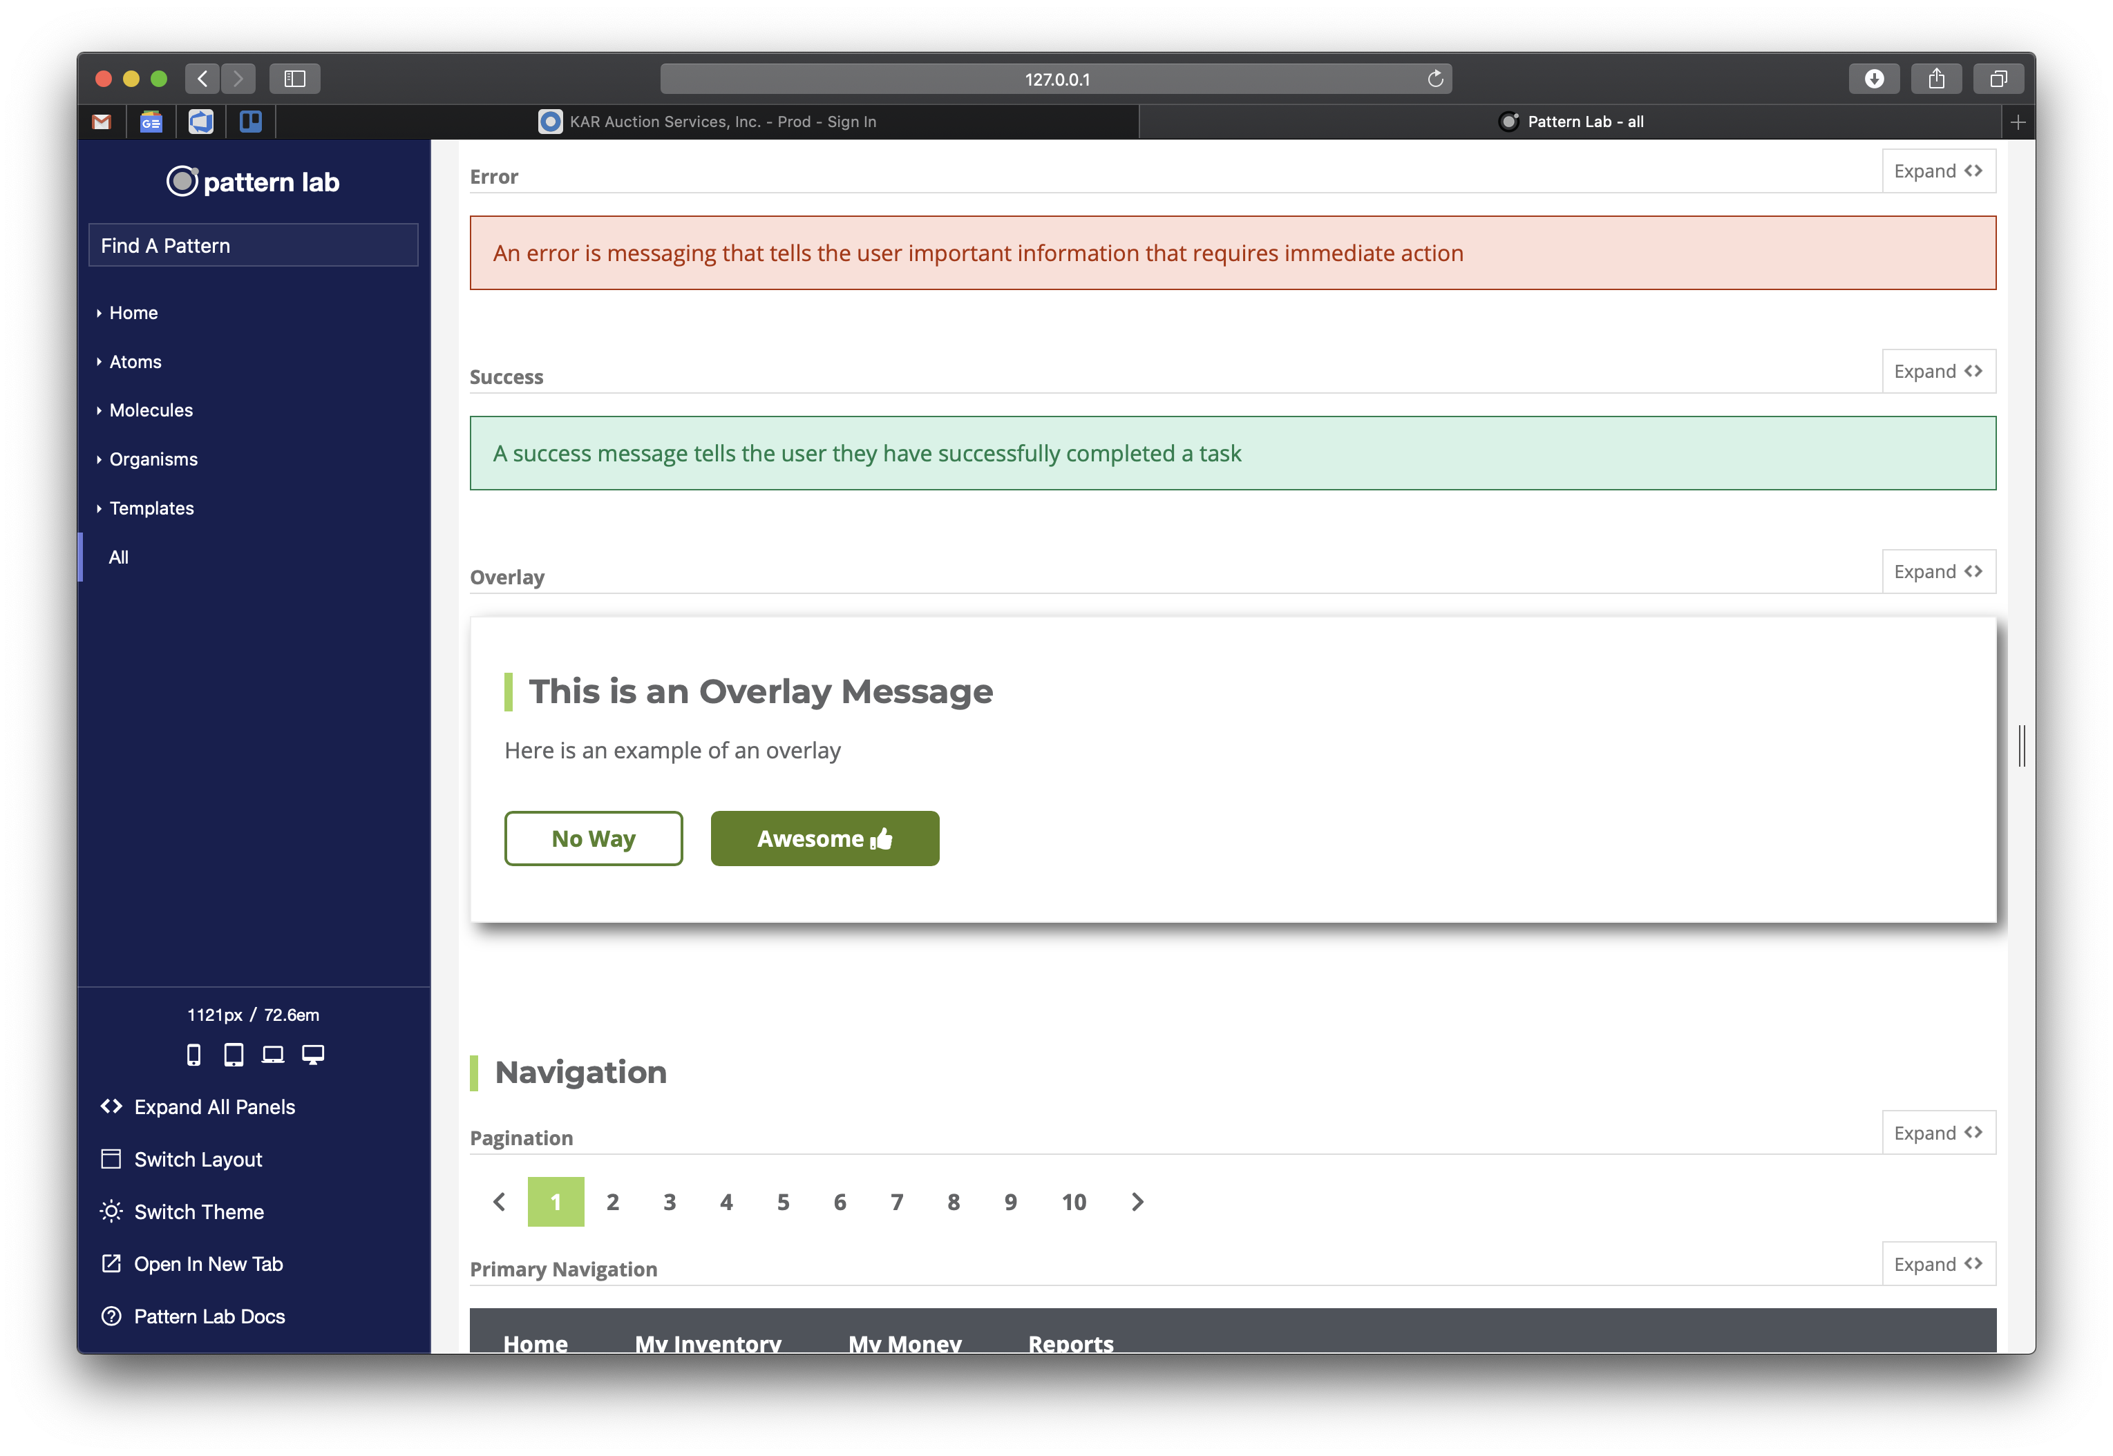Open the Trello pinned tab icon
Viewport: 2113px width, 1456px height.
click(250, 122)
